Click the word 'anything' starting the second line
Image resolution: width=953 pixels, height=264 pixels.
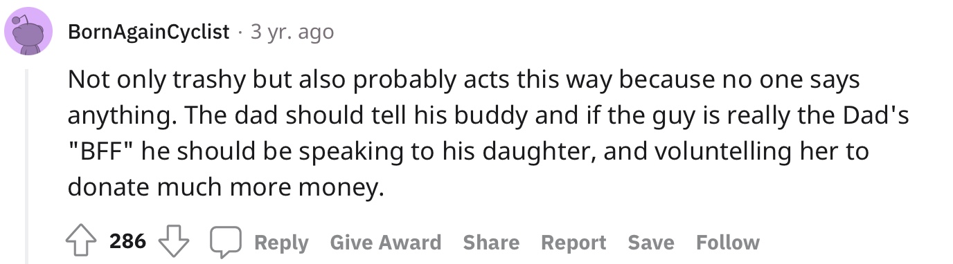tap(112, 117)
